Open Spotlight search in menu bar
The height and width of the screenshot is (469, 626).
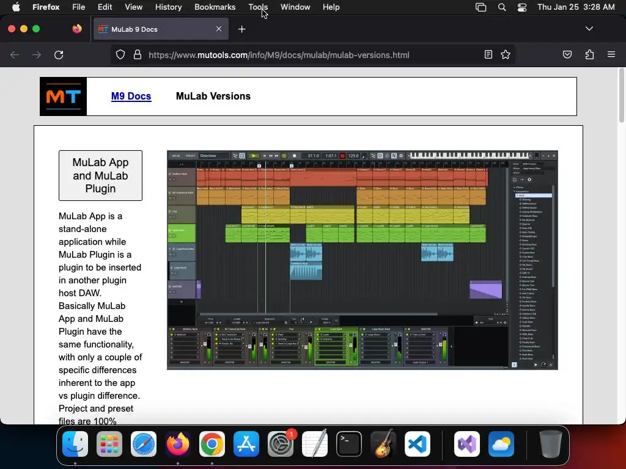(502, 7)
